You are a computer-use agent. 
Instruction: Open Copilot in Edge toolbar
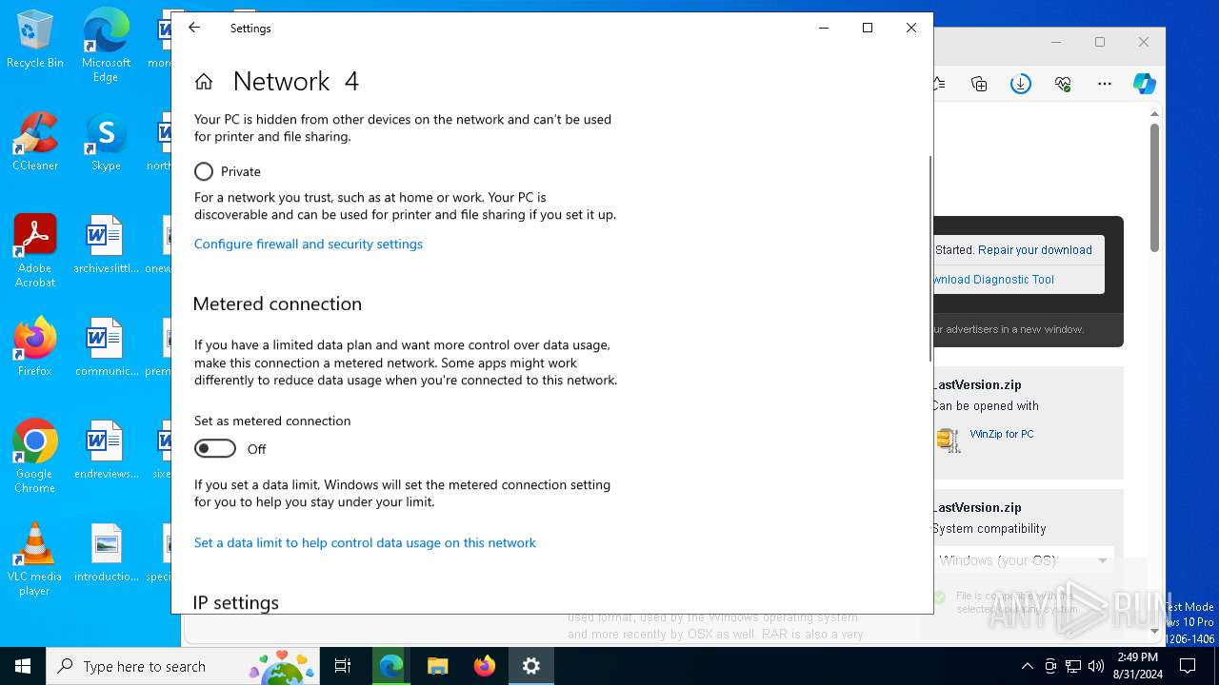tap(1145, 84)
